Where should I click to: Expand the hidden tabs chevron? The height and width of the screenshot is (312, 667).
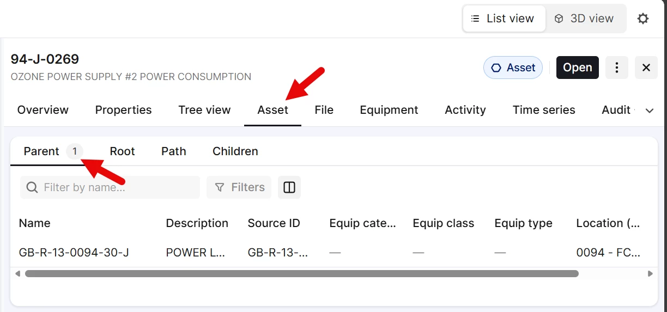649,111
